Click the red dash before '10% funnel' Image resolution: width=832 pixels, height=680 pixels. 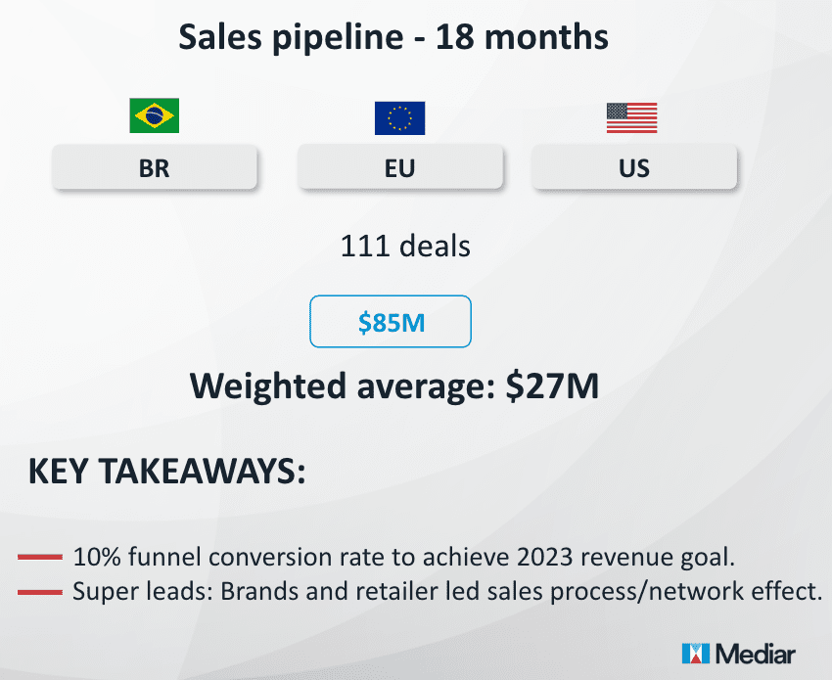pyautogui.click(x=40, y=558)
